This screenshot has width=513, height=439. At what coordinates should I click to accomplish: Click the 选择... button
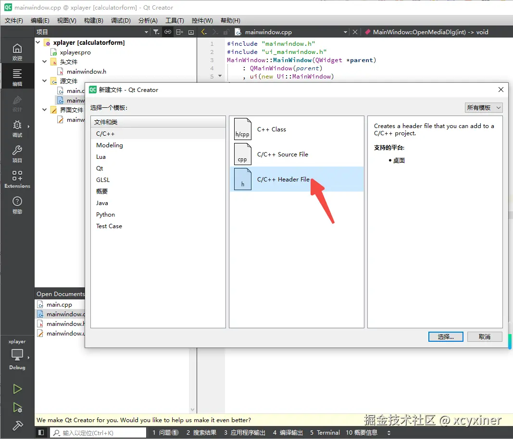tap(446, 336)
